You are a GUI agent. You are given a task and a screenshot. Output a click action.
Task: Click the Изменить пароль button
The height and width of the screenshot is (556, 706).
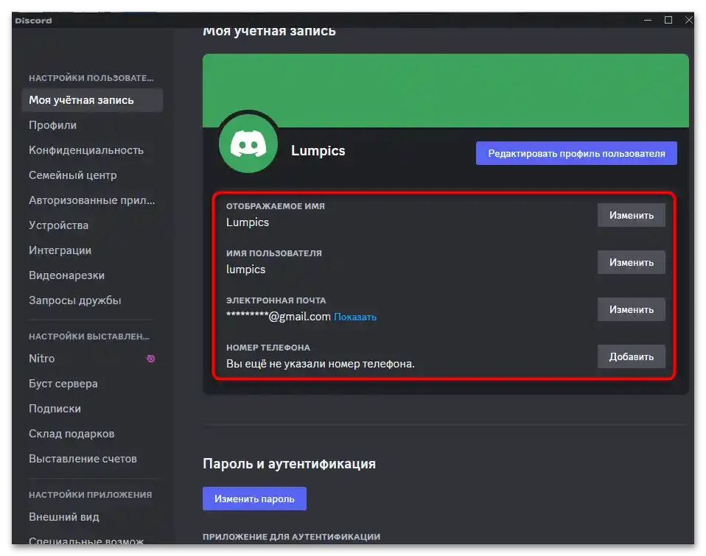tap(254, 499)
